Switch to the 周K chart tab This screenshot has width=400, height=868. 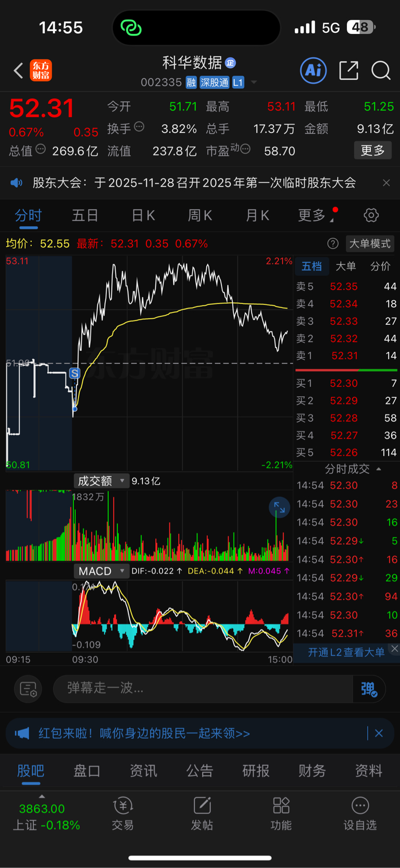(199, 215)
